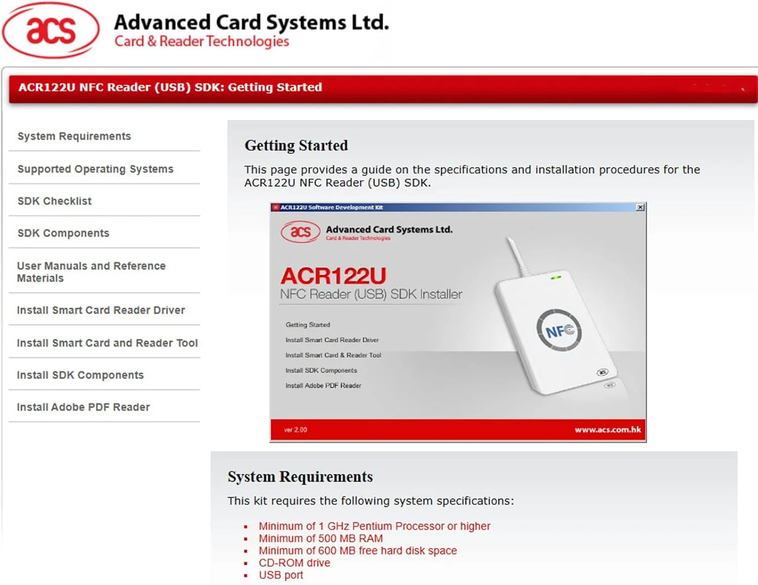Select SDK Checklist in the sidebar

pos(54,201)
